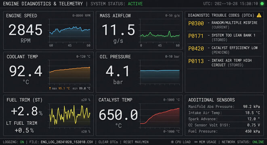
Task: Click ADDITIONAL SENSORS heading
Action: click(212, 100)
